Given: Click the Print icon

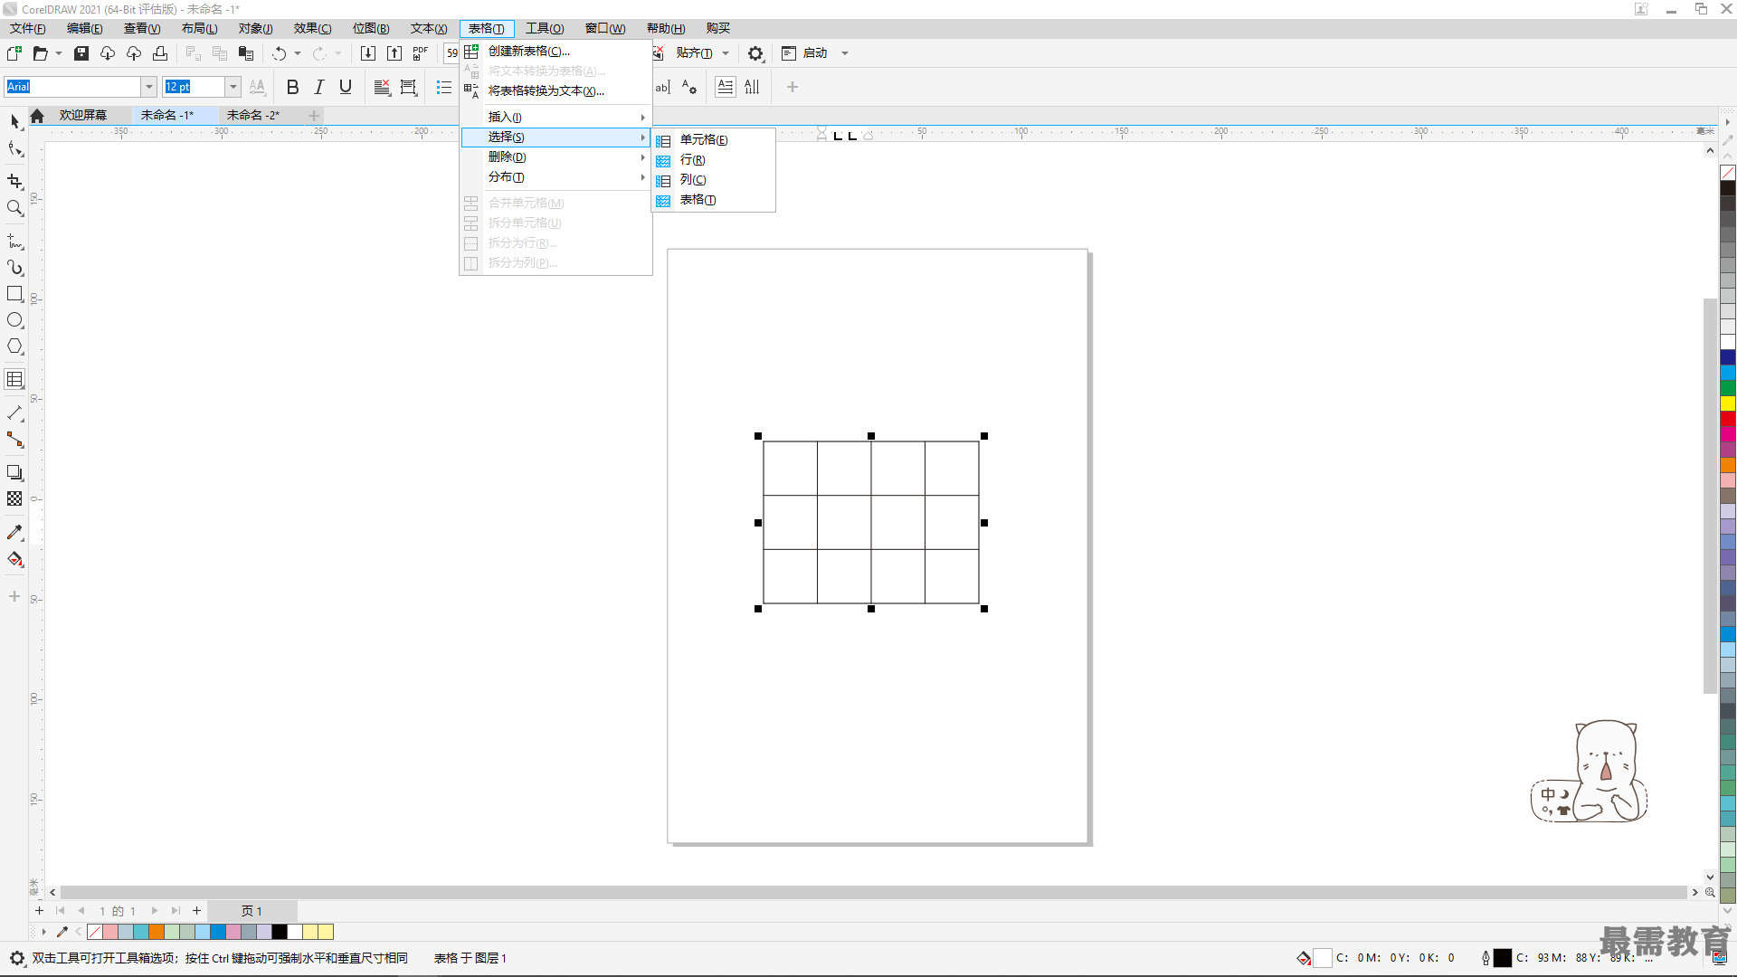Looking at the screenshot, I should 160,53.
